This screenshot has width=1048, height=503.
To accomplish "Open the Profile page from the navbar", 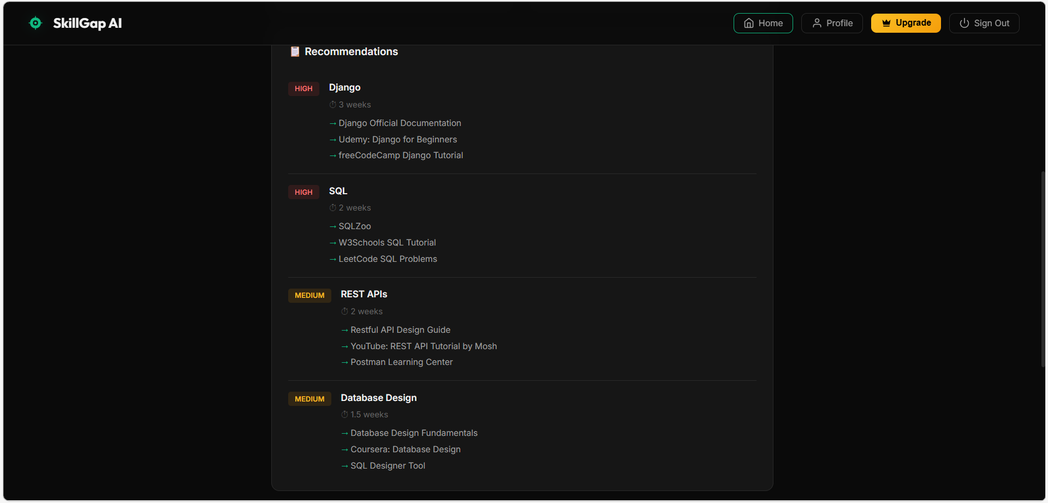I will point(832,23).
